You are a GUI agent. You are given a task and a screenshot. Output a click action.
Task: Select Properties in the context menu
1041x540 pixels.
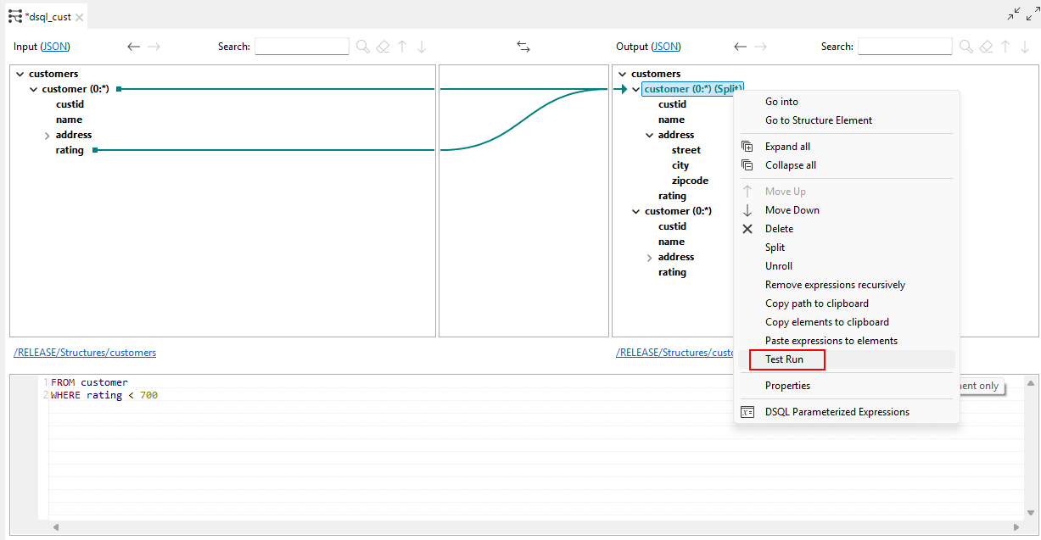[786, 385]
